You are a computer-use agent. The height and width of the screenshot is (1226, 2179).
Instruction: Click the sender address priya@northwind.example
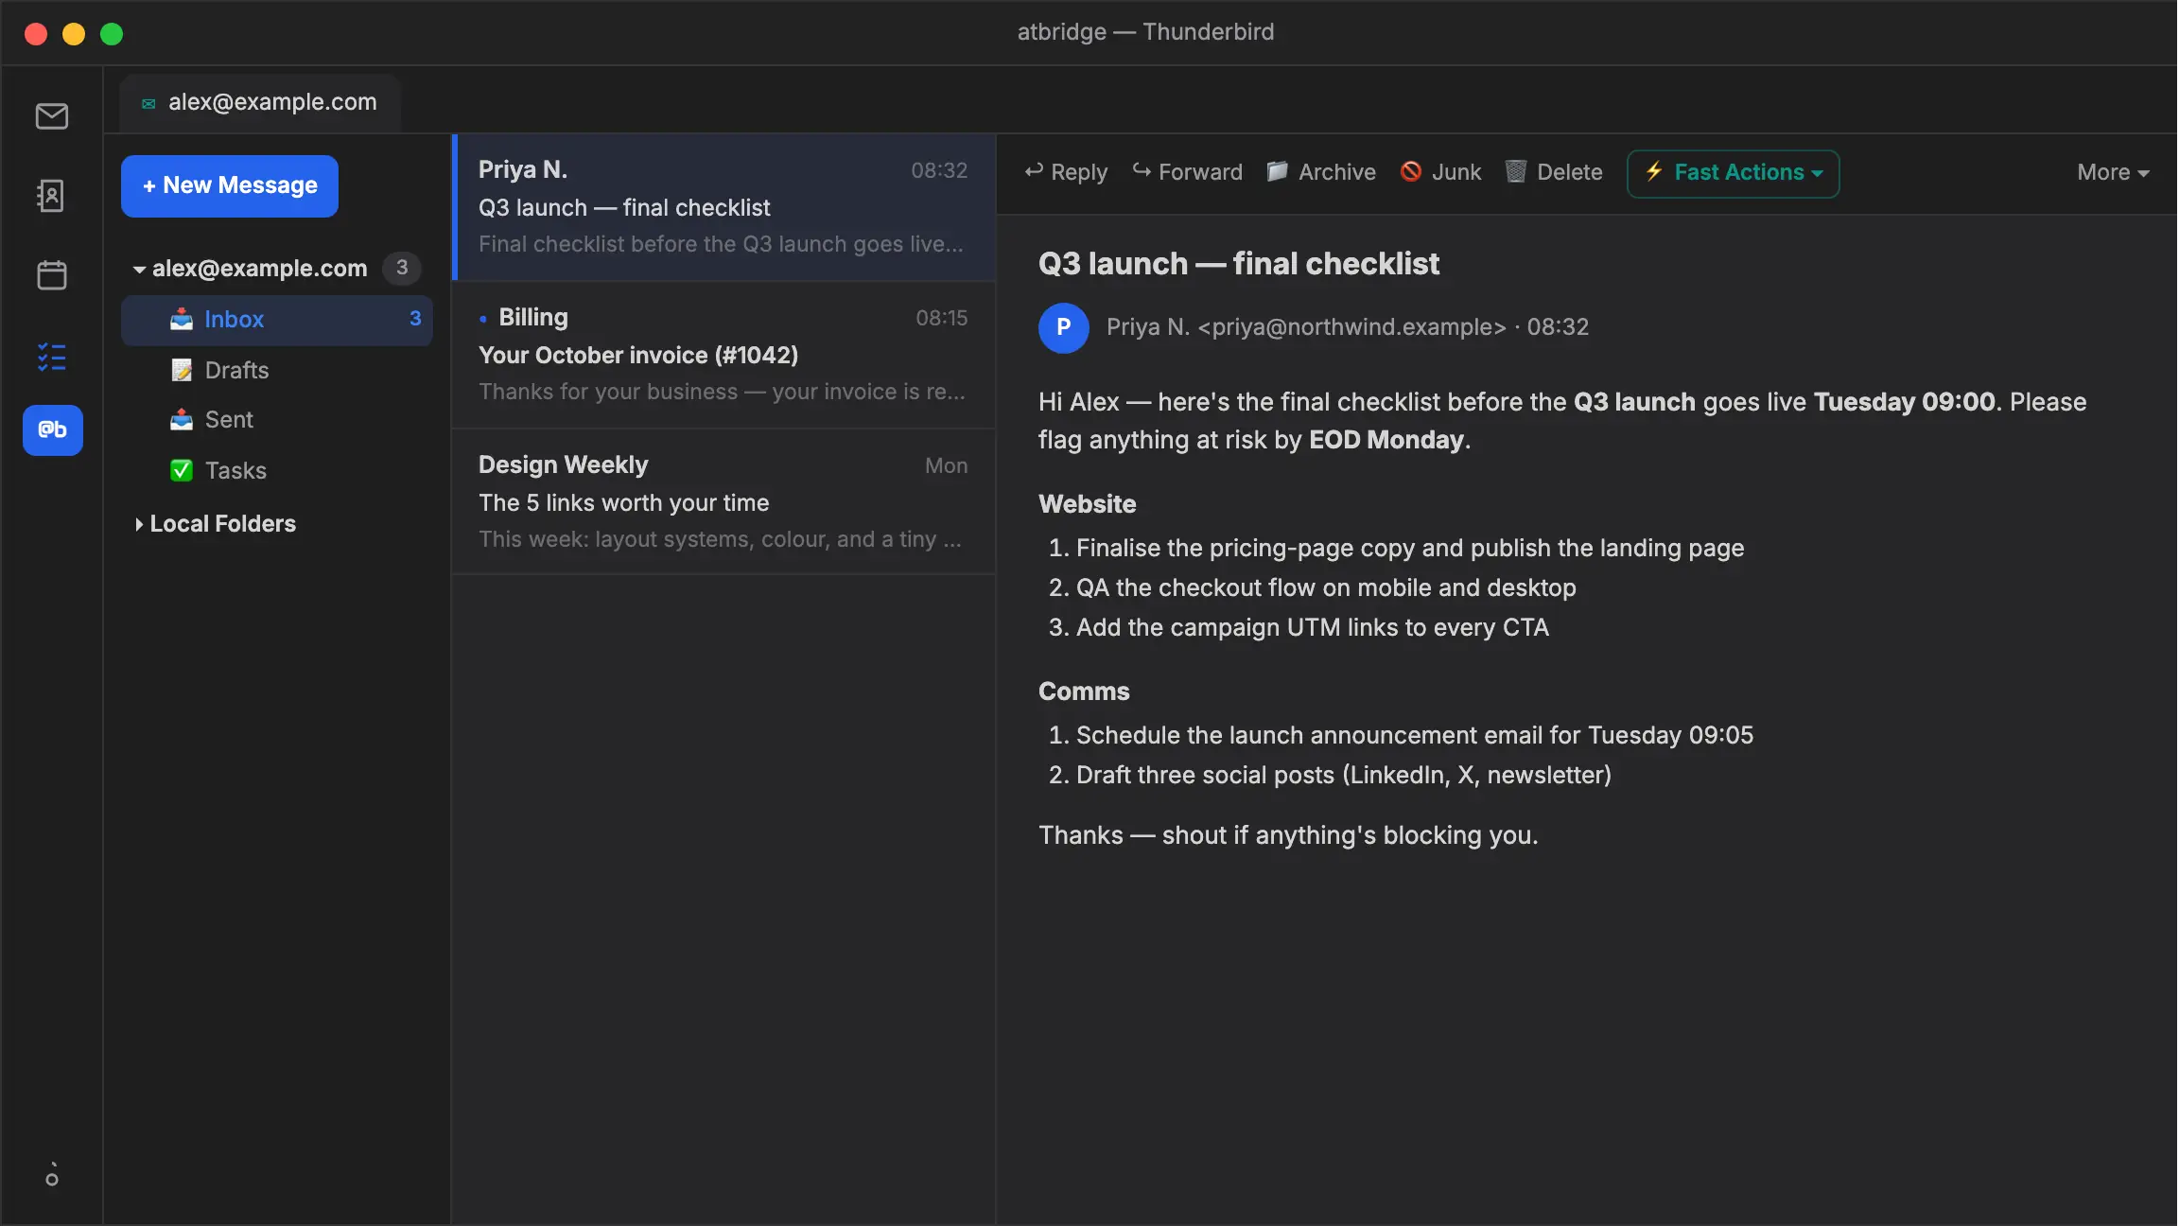(x=1351, y=327)
